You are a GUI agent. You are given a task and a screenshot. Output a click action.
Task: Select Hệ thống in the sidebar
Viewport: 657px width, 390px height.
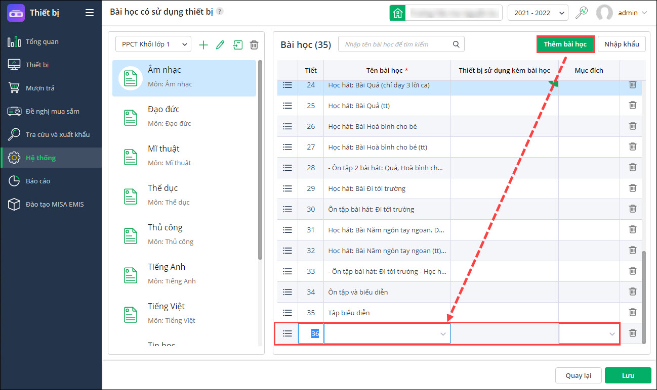[51, 158]
